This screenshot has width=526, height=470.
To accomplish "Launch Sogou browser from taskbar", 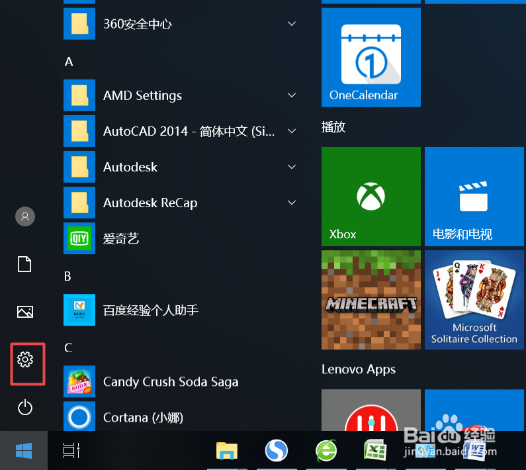I will tap(277, 451).
